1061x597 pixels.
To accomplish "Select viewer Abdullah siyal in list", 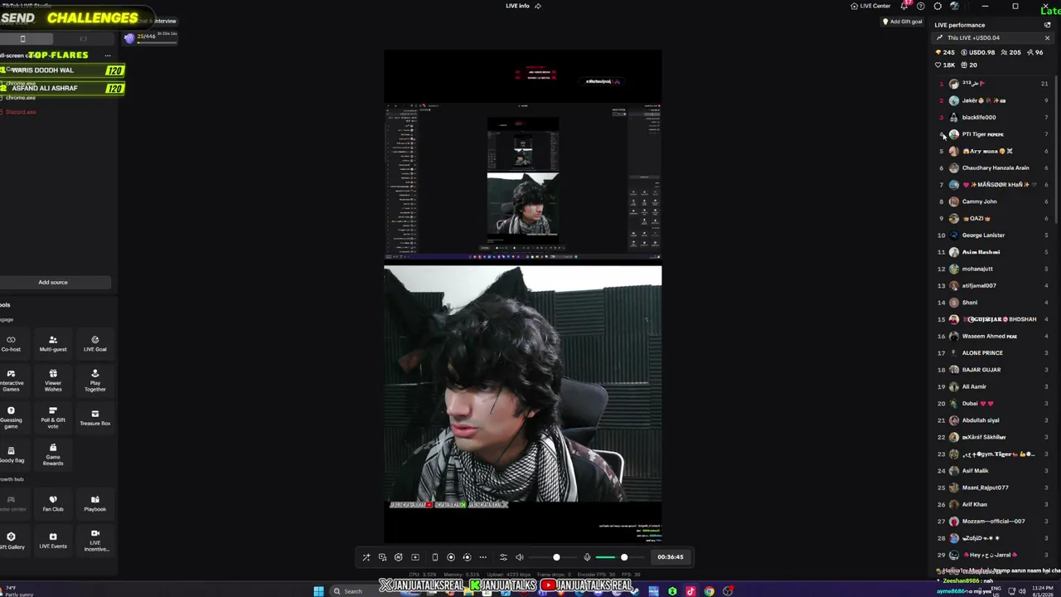I will point(993,420).
